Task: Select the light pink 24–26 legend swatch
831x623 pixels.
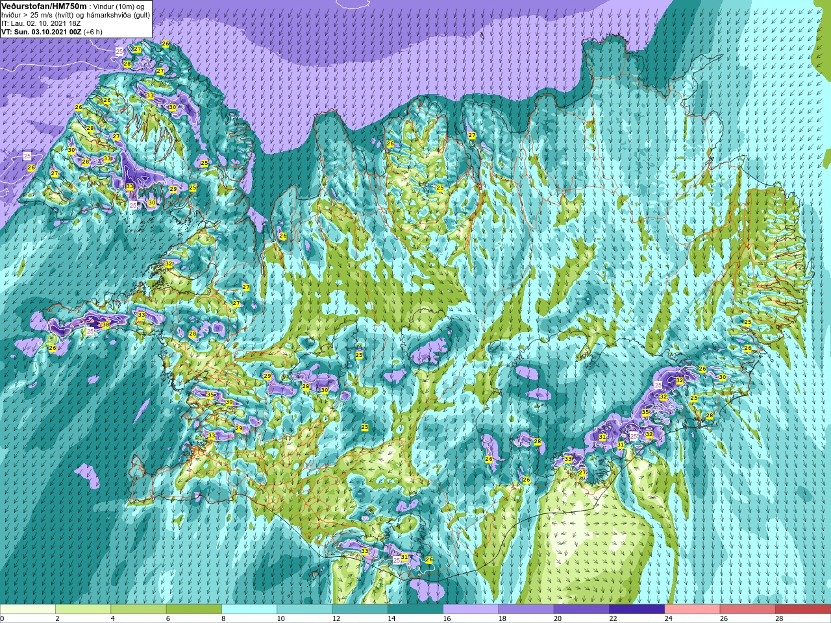Action: (693, 609)
